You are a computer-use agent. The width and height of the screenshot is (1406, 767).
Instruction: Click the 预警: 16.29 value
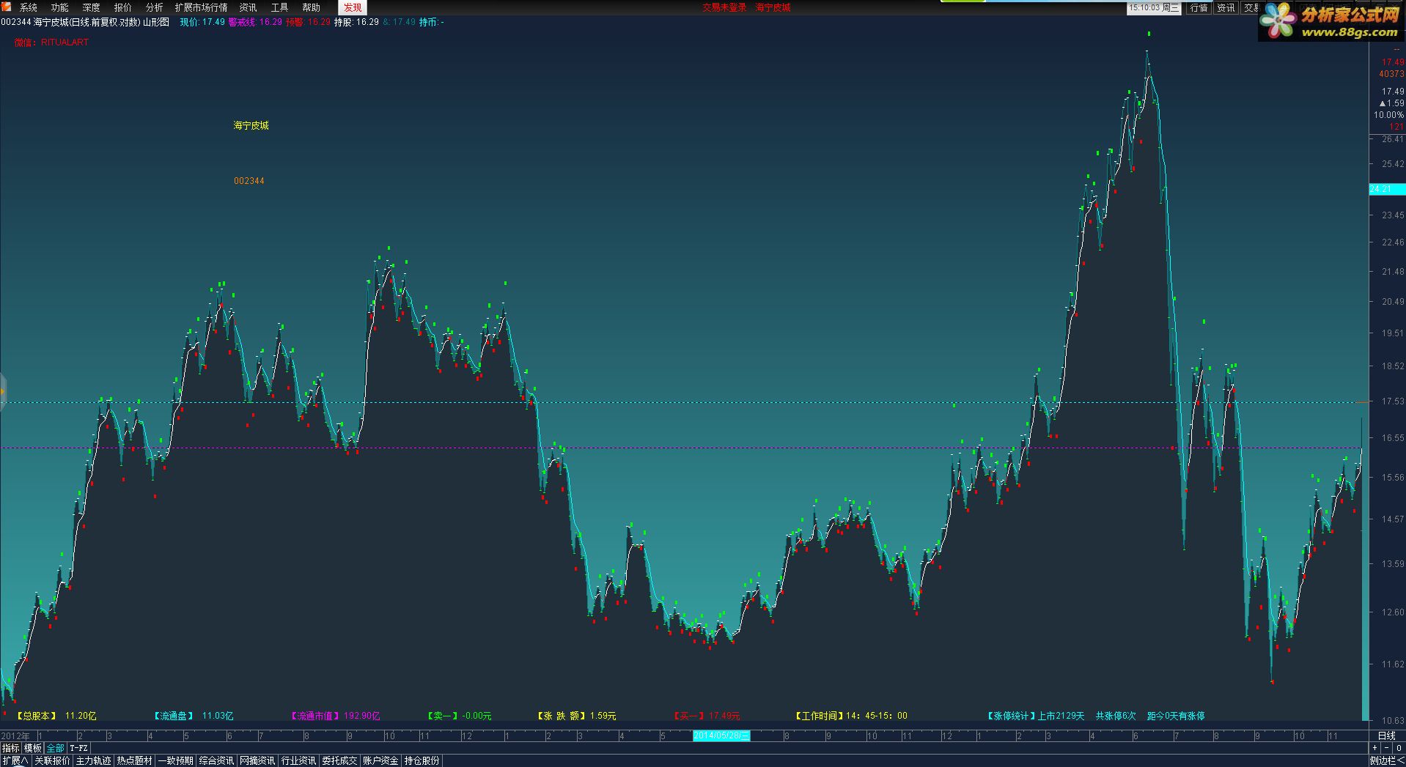(x=308, y=22)
